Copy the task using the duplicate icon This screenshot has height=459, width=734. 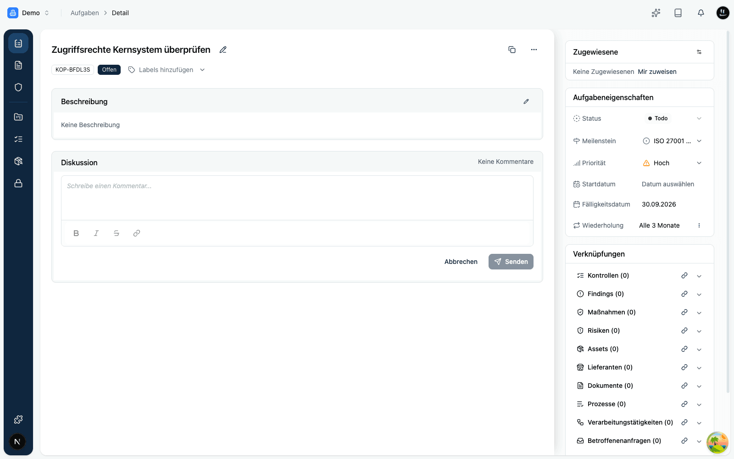tap(512, 50)
